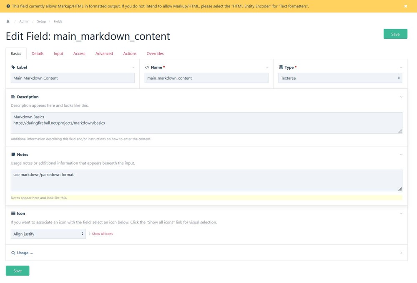This screenshot has width=417, height=283.
Task: Collapse the Notes section chevron
Action: 401,155
